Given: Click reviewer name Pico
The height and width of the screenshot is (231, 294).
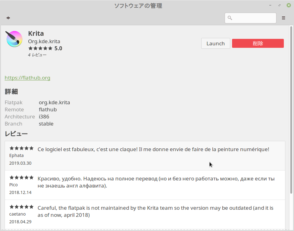Looking at the screenshot, I should coord(14,185).
